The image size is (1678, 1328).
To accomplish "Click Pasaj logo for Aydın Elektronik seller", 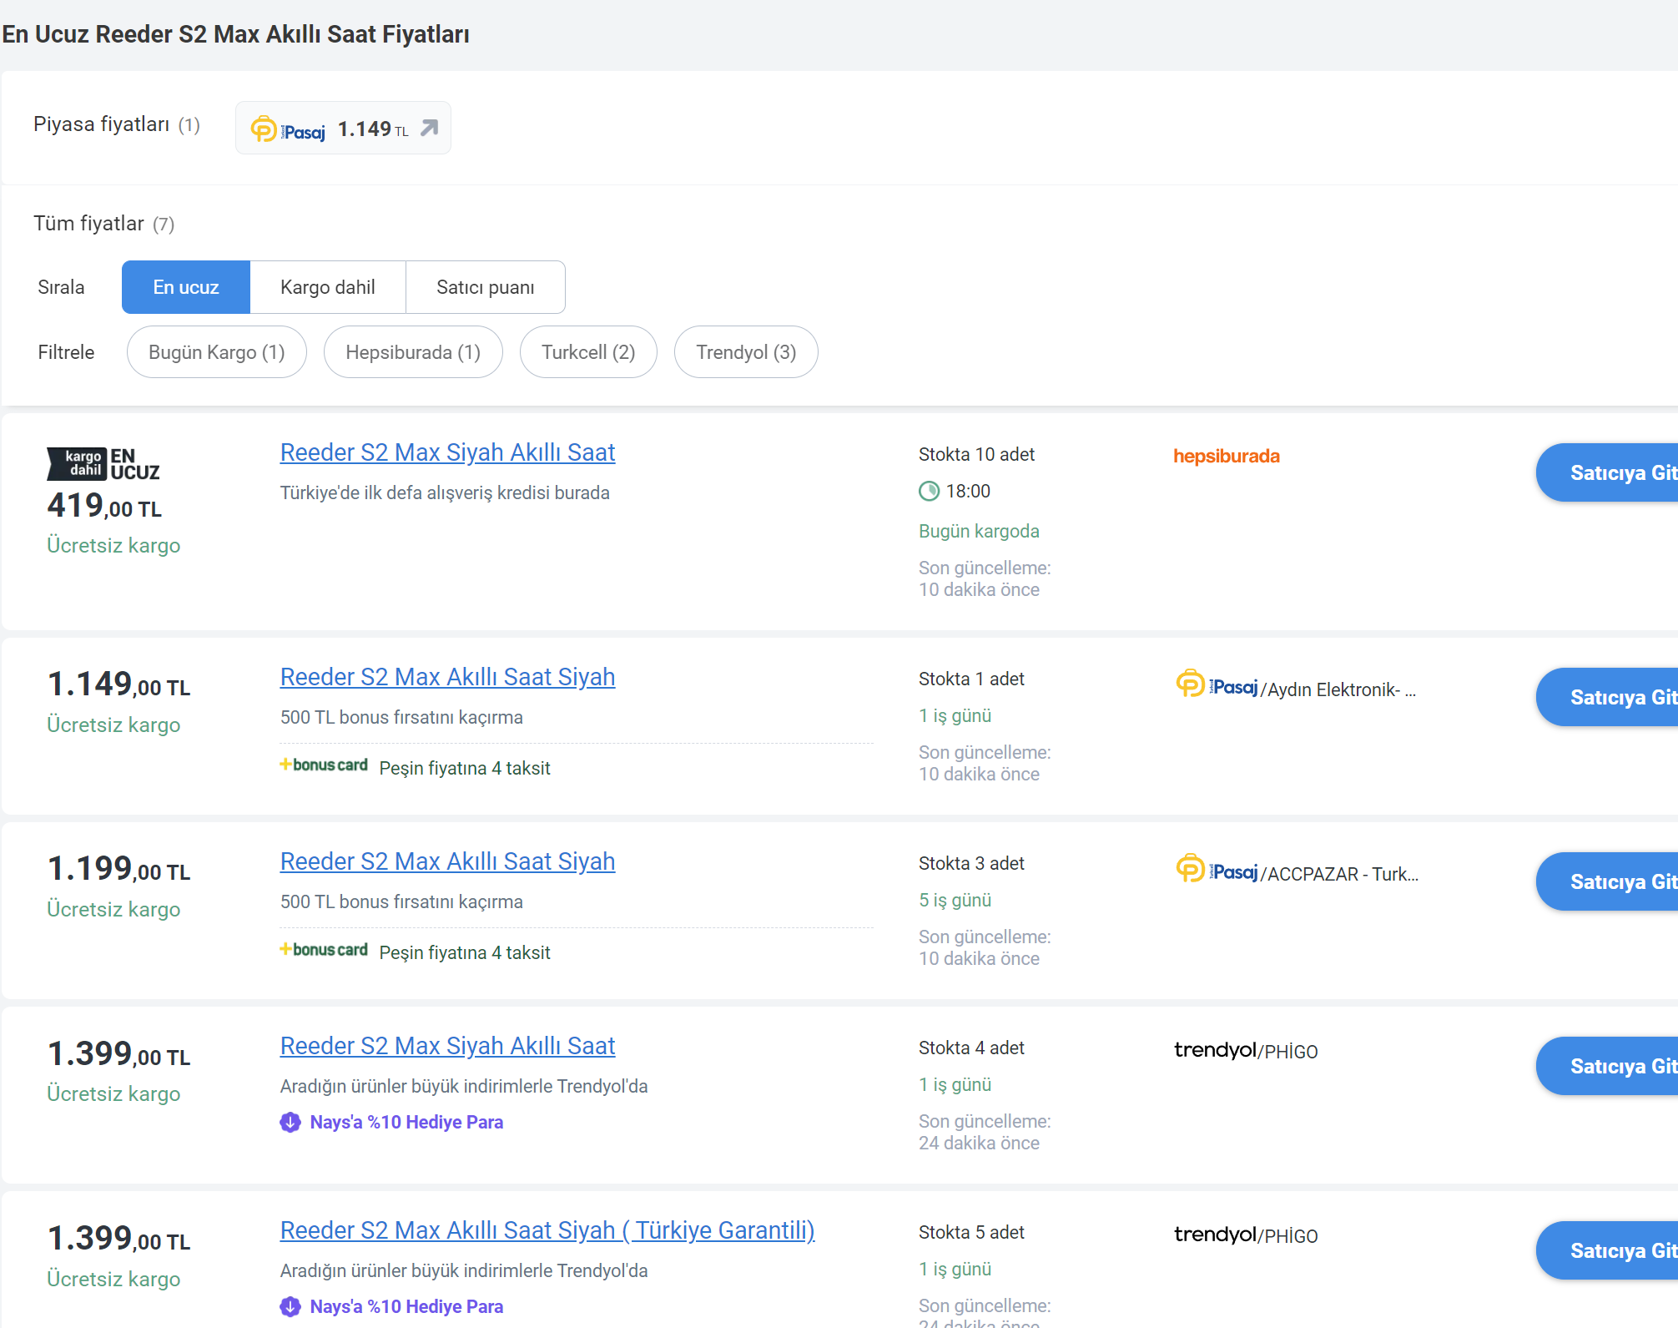I will point(1216,685).
